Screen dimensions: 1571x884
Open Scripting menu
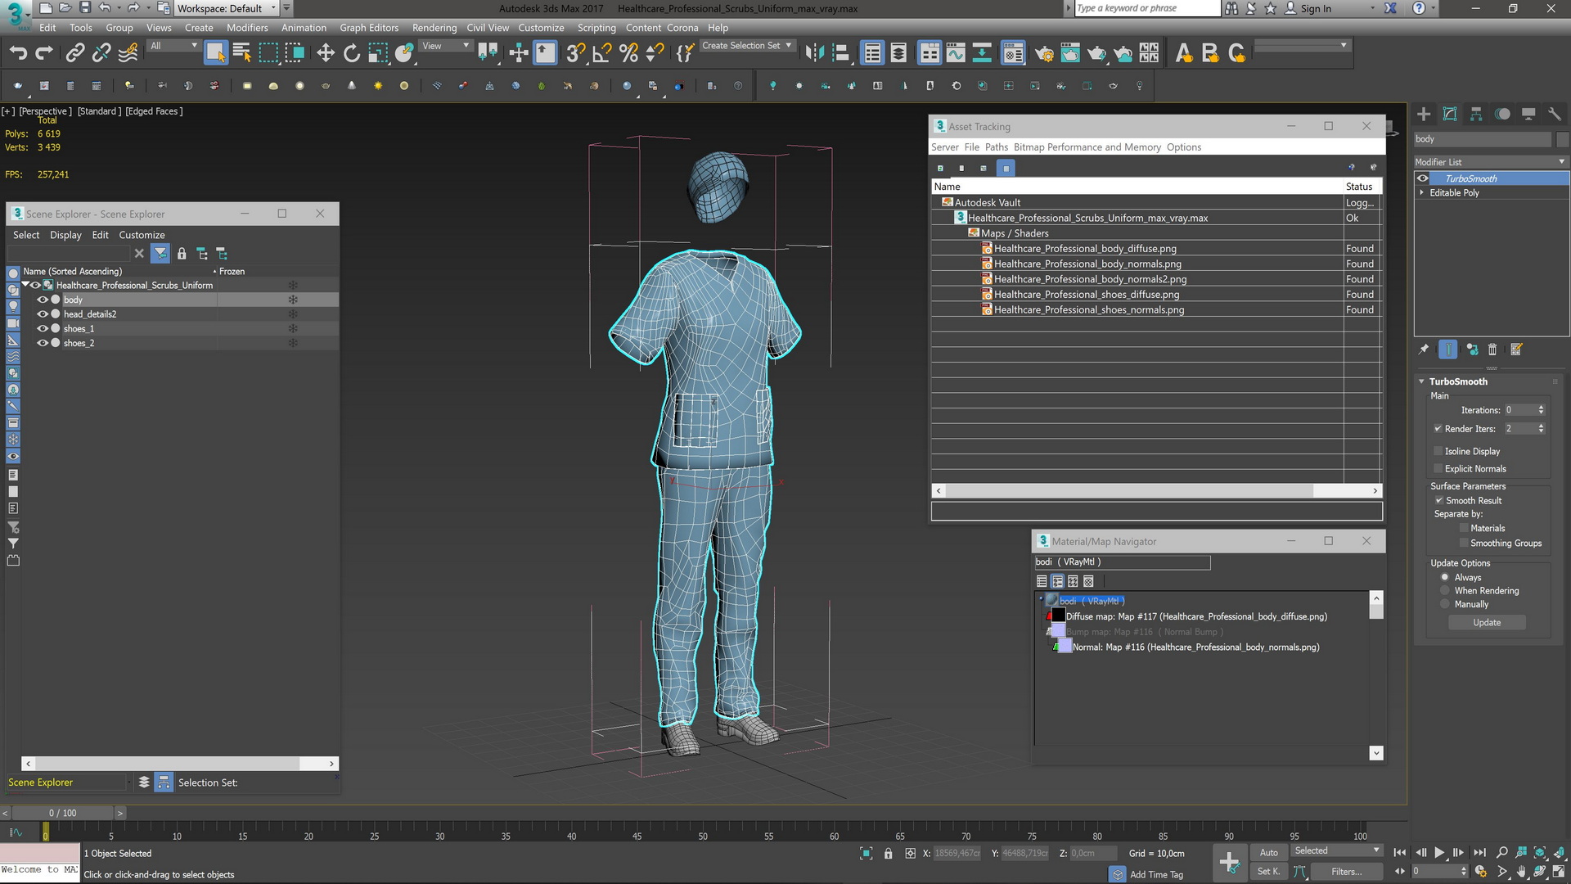point(596,28)
